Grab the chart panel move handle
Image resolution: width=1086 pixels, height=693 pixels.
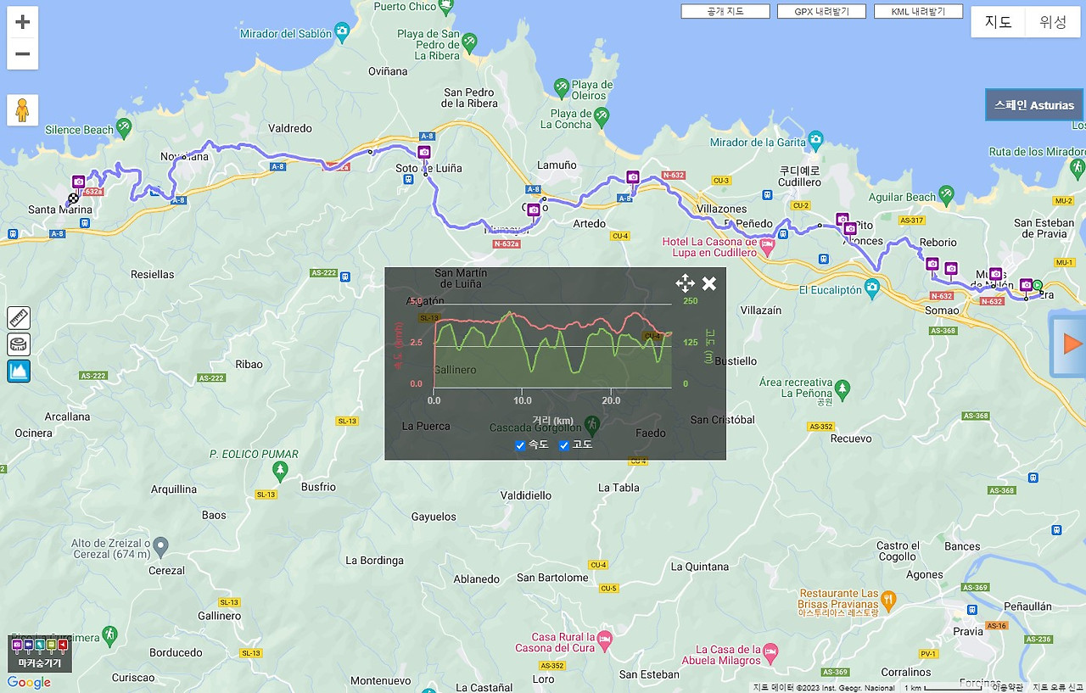pos(685,283)
